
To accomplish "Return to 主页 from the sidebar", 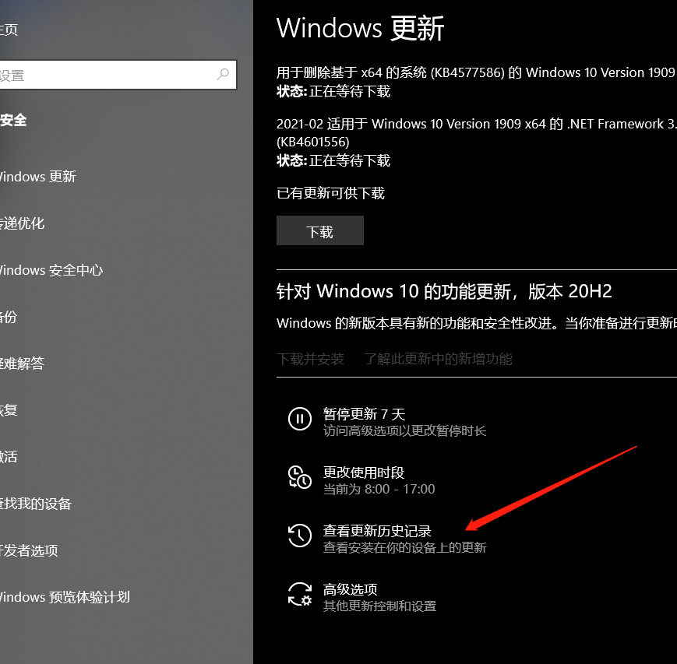I will point(9,30).
